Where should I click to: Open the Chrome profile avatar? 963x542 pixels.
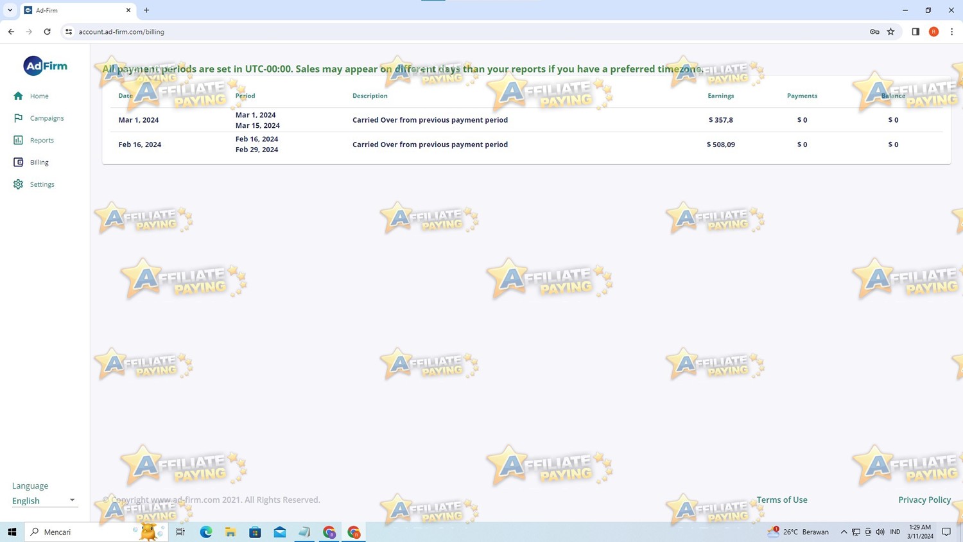pos(933,31)
